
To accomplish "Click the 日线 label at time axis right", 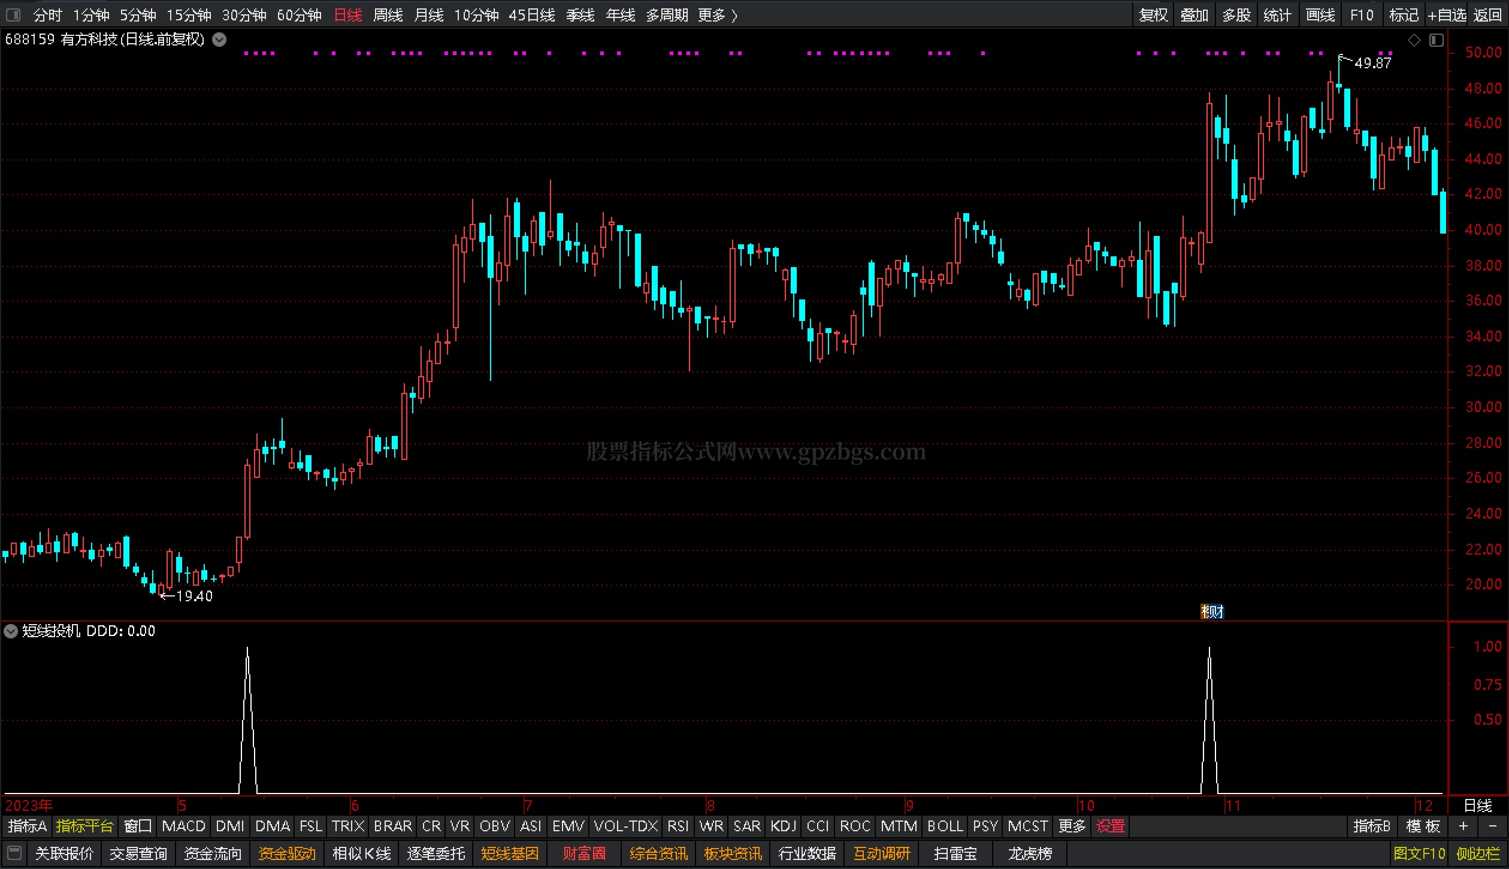I will [1477, 805].
